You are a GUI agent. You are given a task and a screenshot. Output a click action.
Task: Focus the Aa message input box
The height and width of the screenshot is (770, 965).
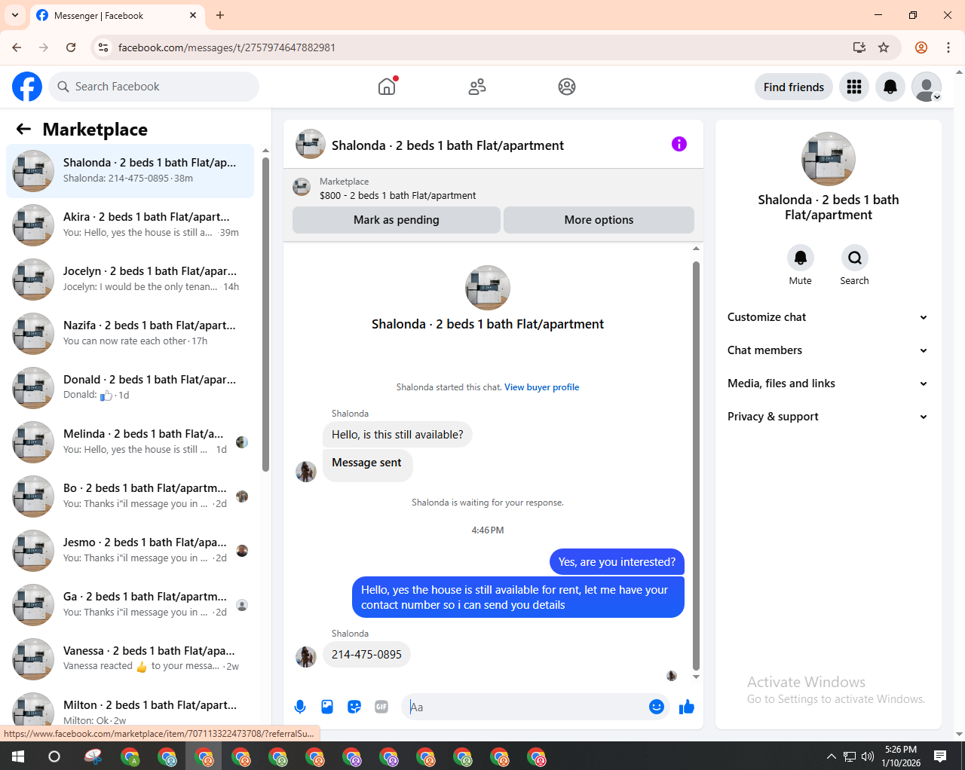(525, 707)
